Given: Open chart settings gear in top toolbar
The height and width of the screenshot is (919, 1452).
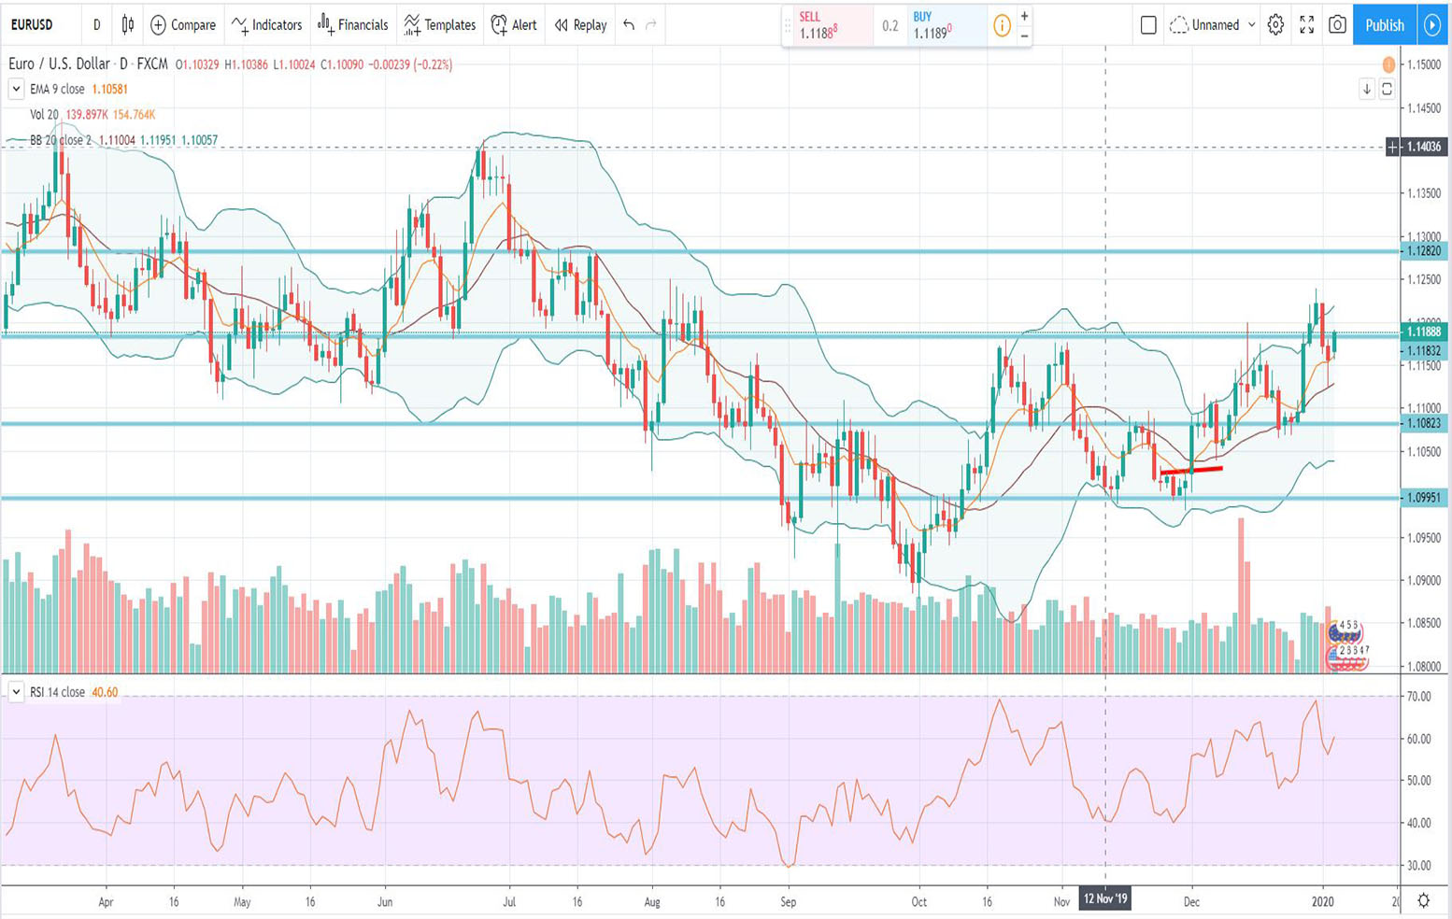Looking at the screenshot, I should [1275, 25].
